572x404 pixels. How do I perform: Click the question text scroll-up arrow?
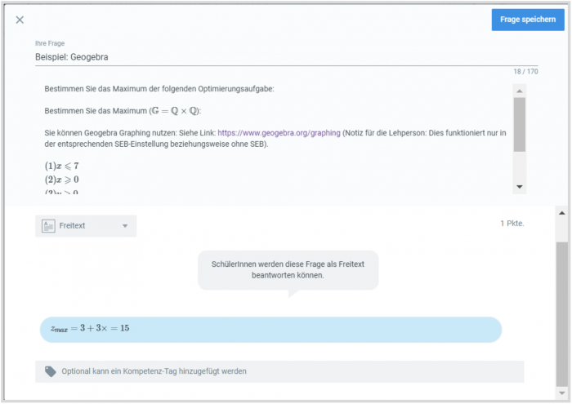tap(520, 91)
